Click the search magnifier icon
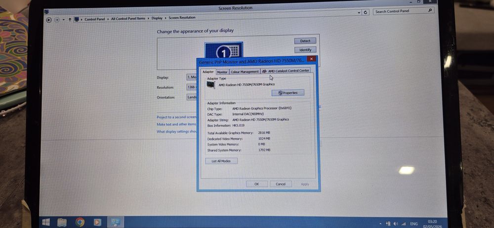 click(430, 10)
